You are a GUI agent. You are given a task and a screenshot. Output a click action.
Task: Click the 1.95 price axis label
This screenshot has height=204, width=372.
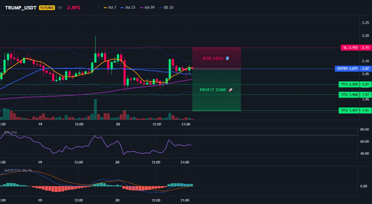click(365, 99)
